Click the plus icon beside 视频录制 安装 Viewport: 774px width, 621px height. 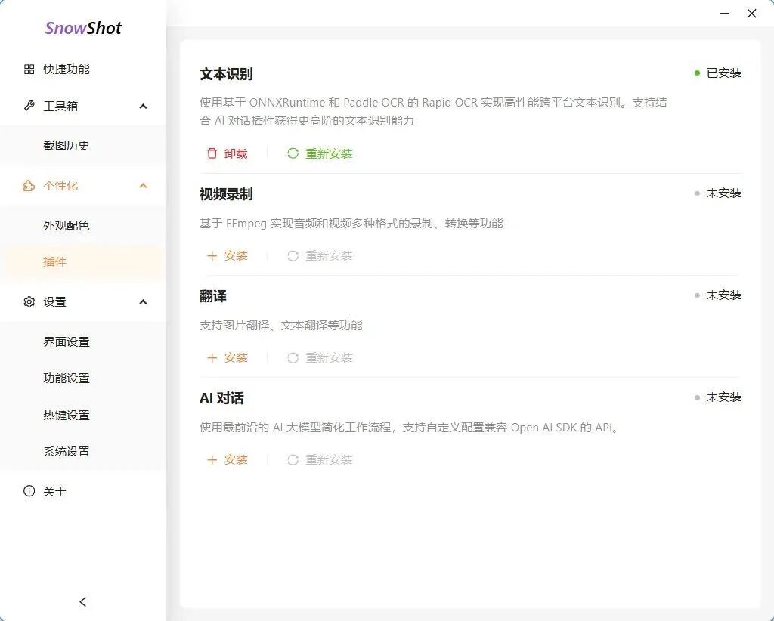(x=212, y=255)
